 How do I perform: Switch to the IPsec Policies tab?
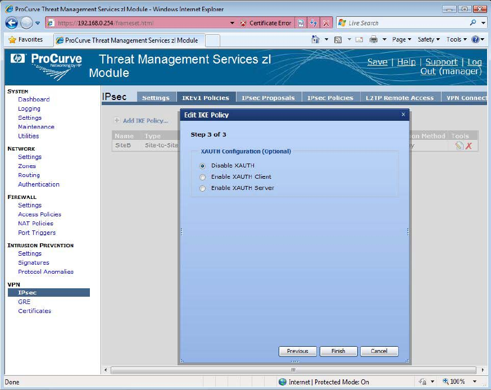(330, 98)
